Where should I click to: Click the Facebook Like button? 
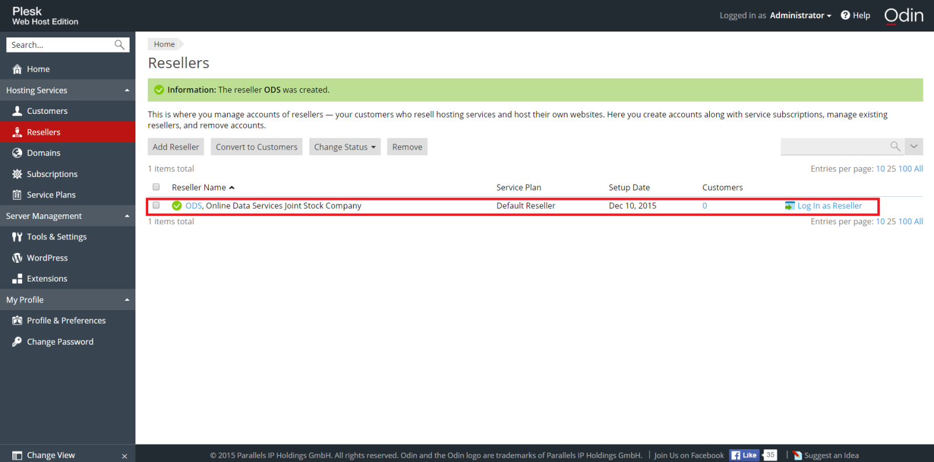pos(744,455)
